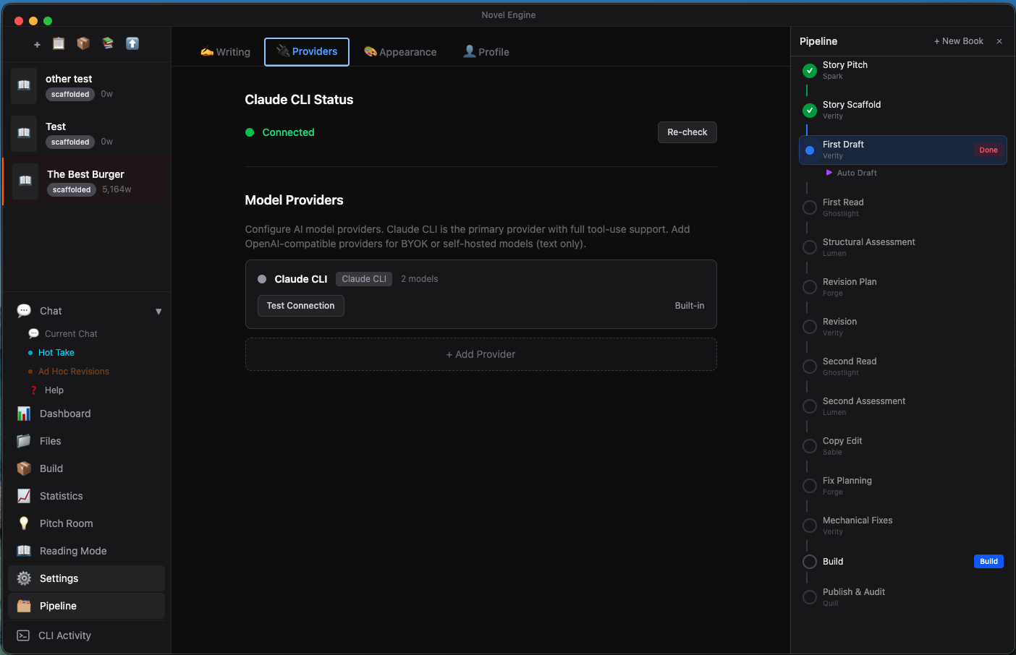Open Hot Take chat

click(56, 353)
